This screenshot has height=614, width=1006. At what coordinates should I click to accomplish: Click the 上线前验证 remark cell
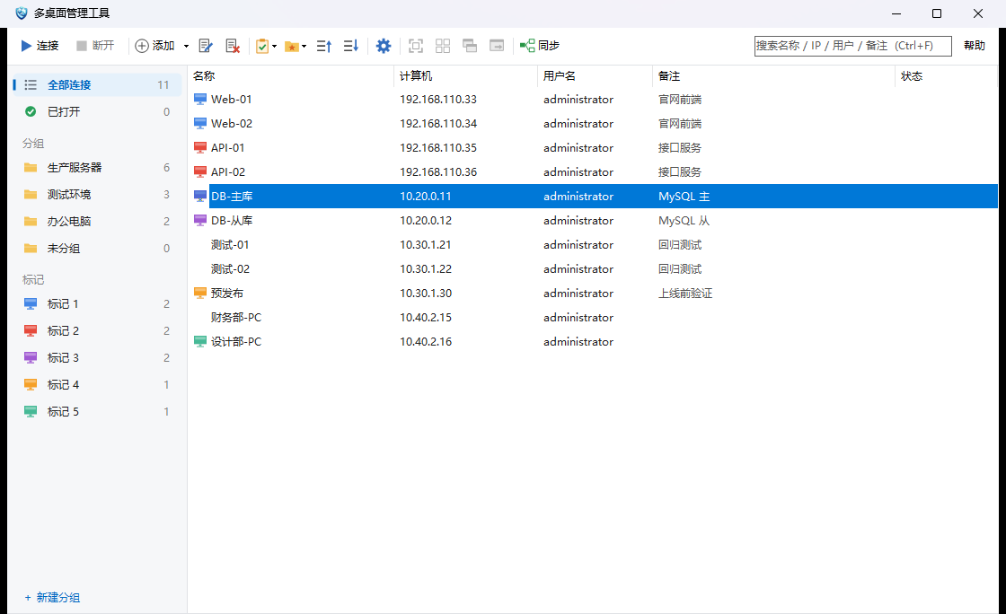(685, 294)
